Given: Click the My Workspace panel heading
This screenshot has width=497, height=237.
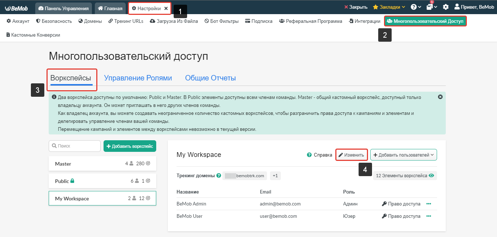Looking at the screenshot, I should 199,155.
